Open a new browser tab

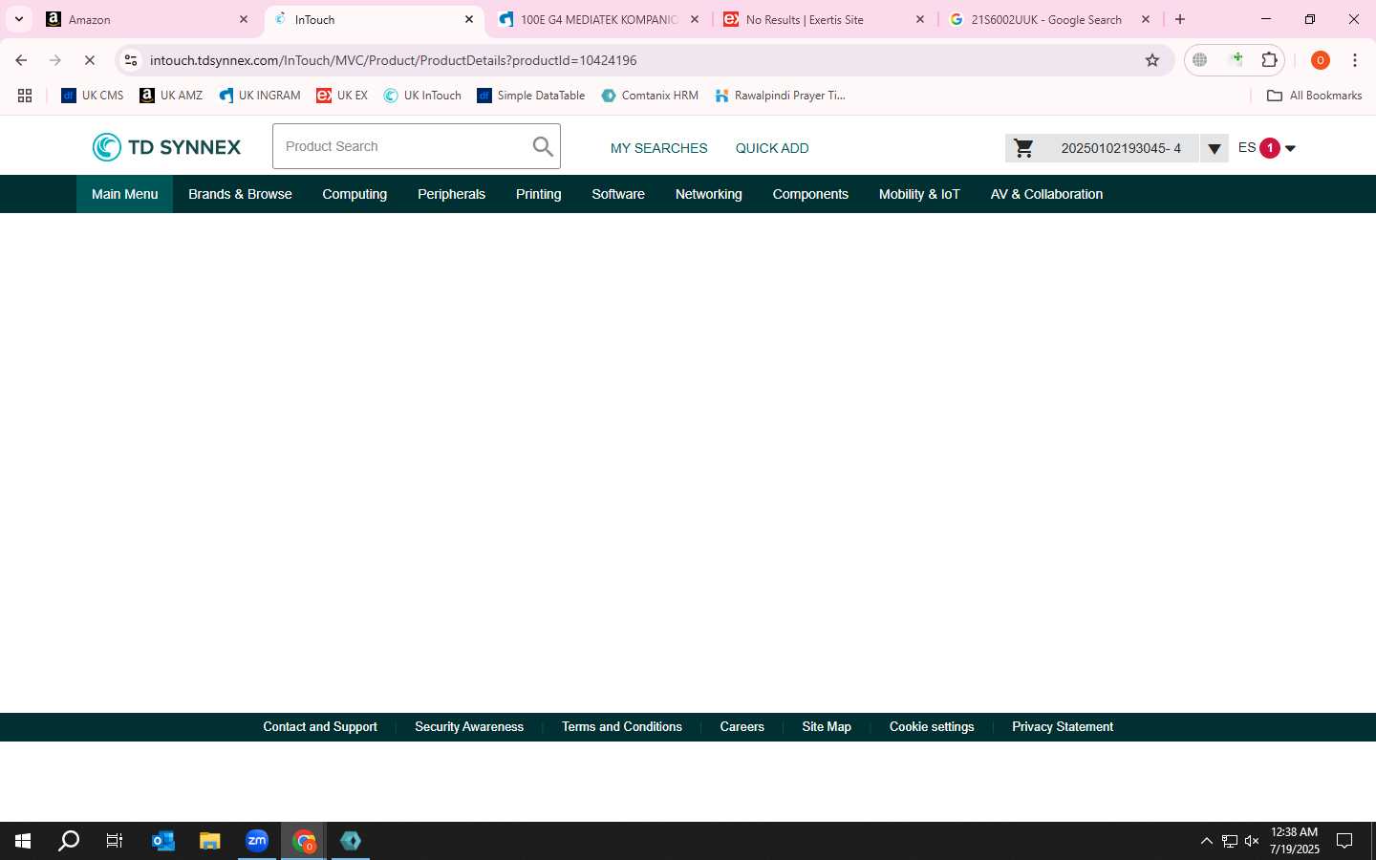point(1180,19)
